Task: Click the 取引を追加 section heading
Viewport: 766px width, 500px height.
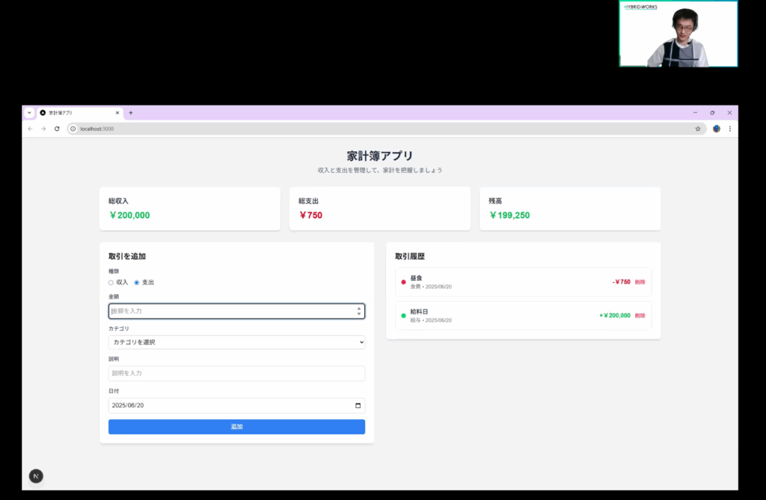Action: [127, 256]
